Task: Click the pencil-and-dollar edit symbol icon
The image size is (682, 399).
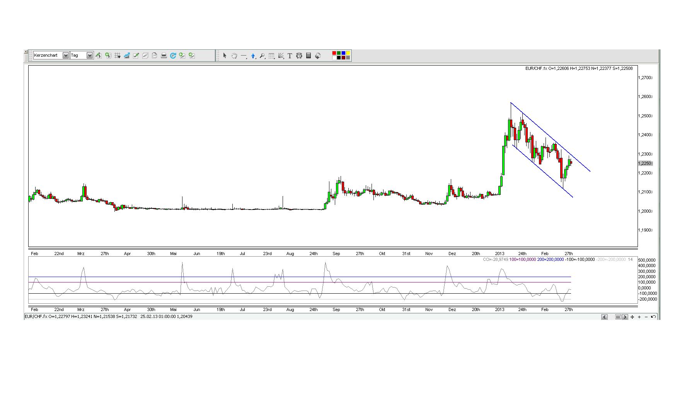Action: pyautogui.click(x=99, y=56)
